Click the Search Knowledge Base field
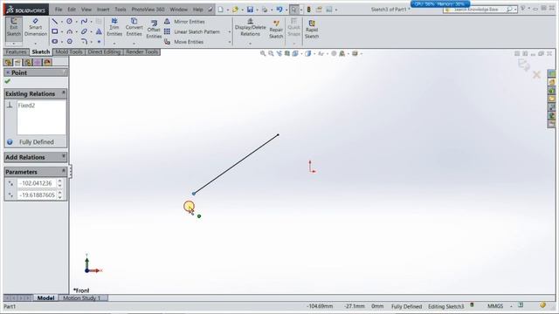Viewport: 559px width, 314px height. (480, 10)
